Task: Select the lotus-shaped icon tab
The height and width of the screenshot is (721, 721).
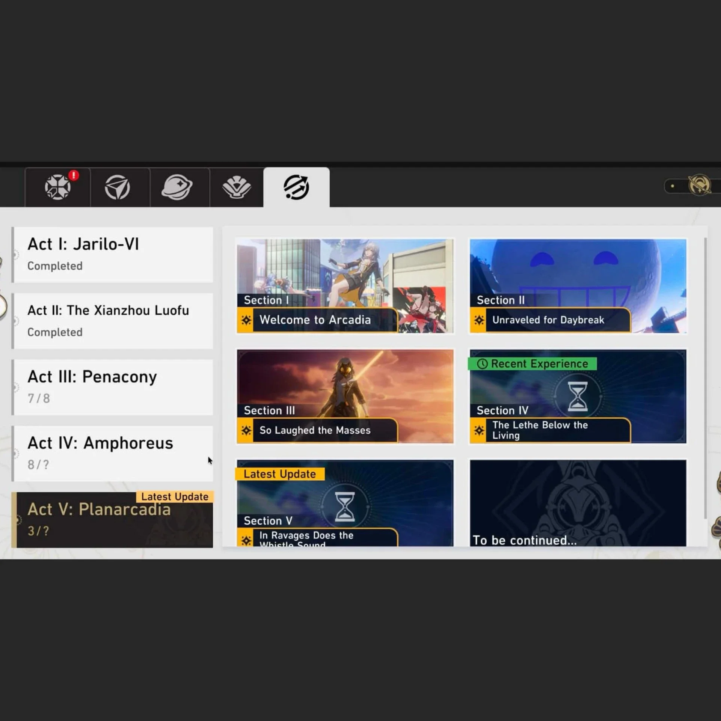Action: click(237, 187)
